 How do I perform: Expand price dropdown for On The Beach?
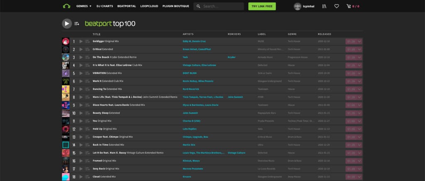359,57
